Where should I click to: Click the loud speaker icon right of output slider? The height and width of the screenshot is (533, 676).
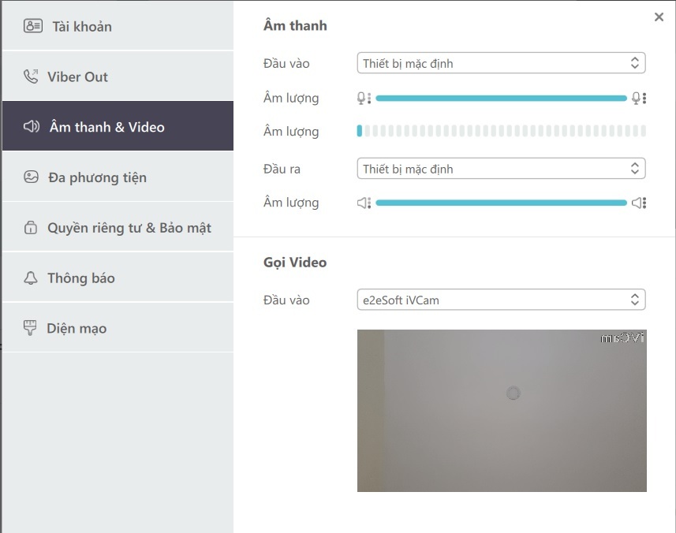(638, 203)
